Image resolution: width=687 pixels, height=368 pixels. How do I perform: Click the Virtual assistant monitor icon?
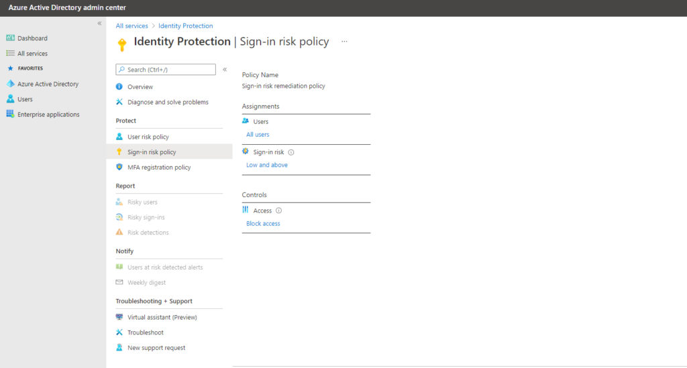tap(119, 317)
